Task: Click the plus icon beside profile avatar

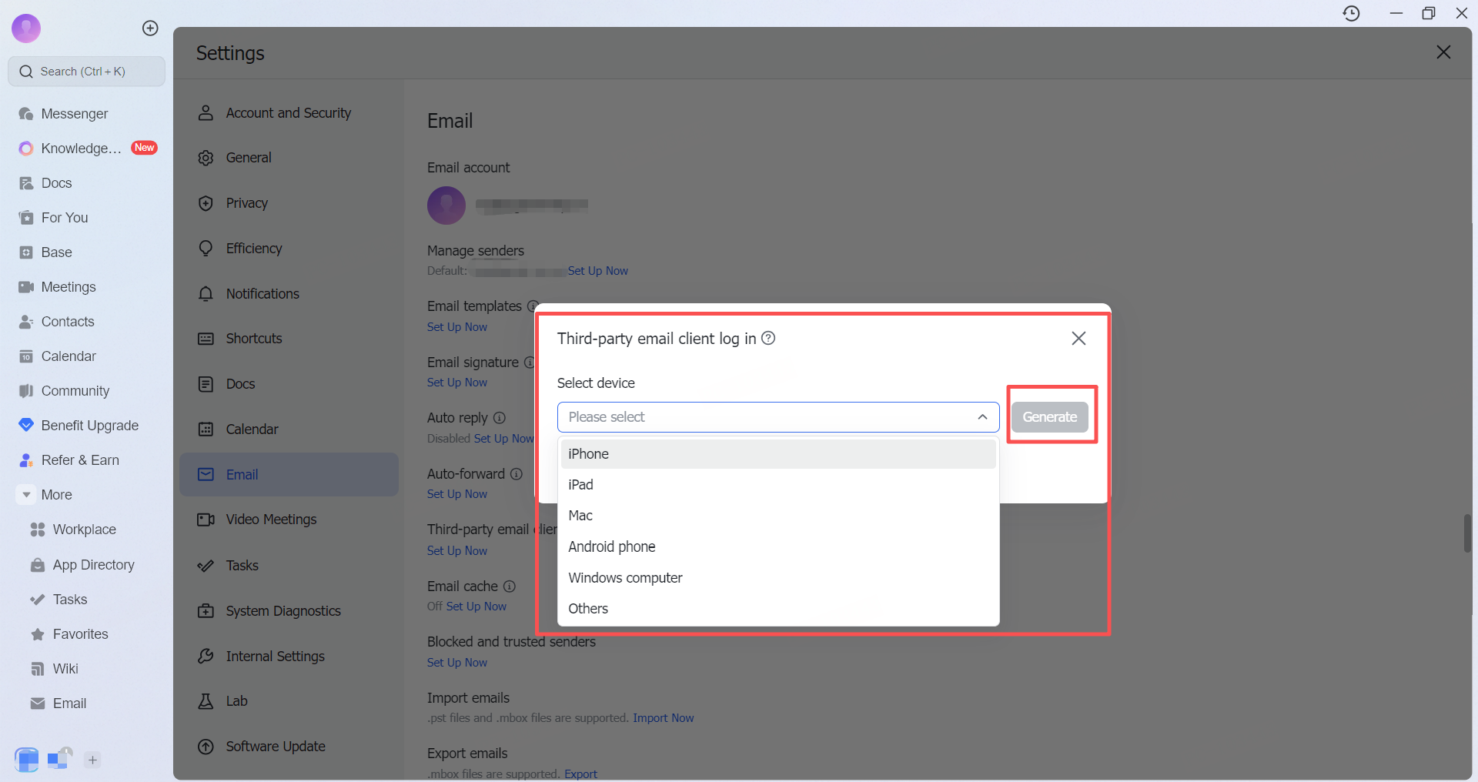Action: point(150,28)
